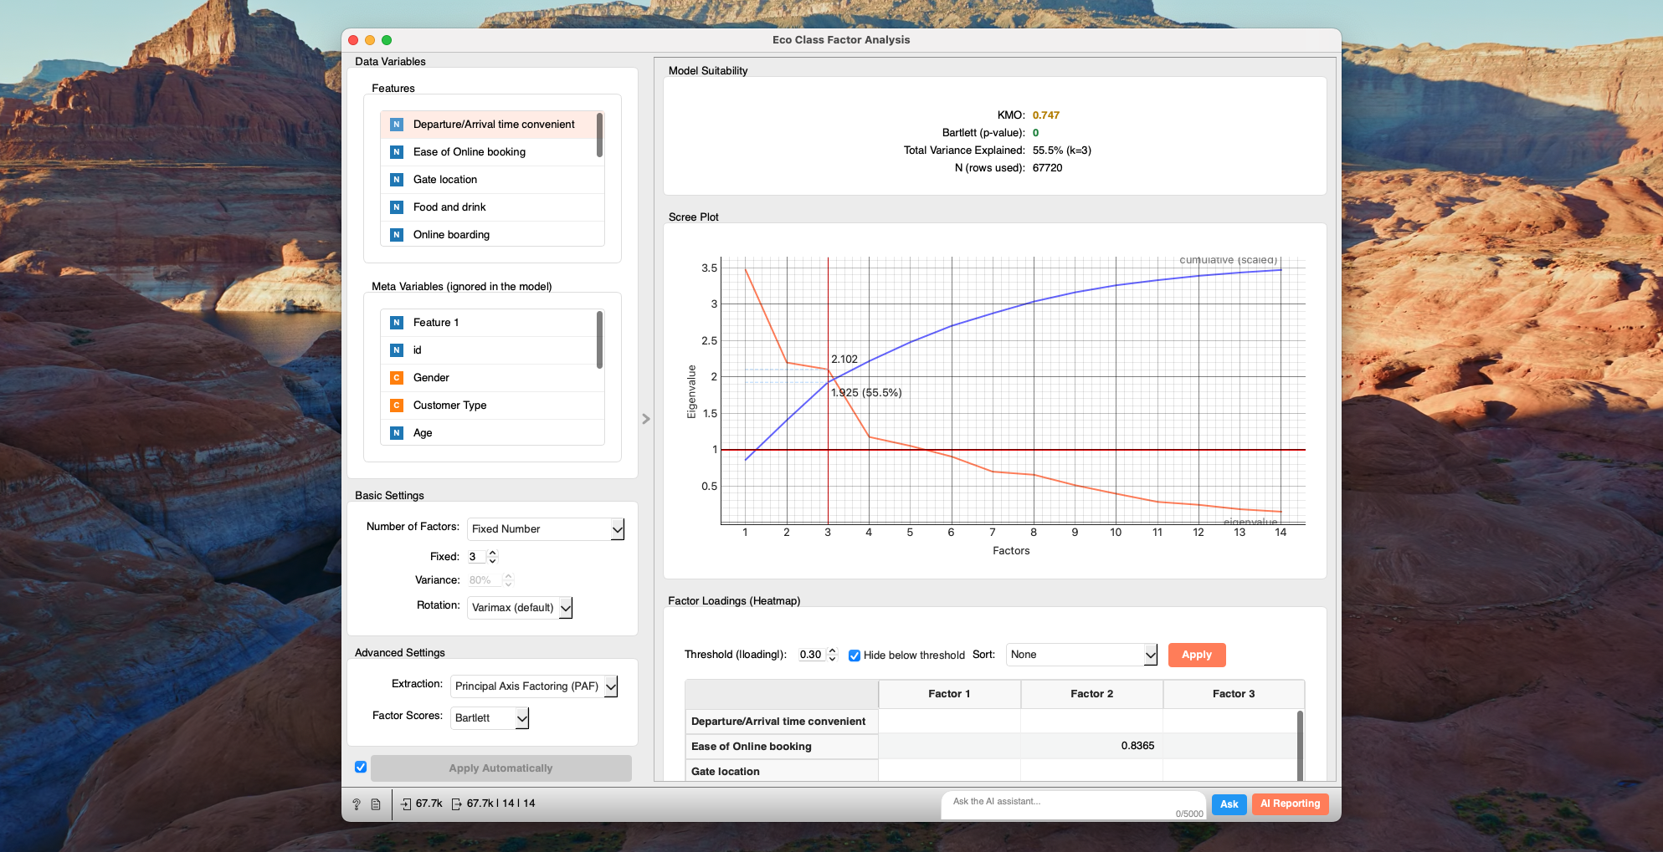The width and height of the screenshot is (1663, 852).
Task: Open the Sort dropdown set to None
Action: pos(1081,655)
